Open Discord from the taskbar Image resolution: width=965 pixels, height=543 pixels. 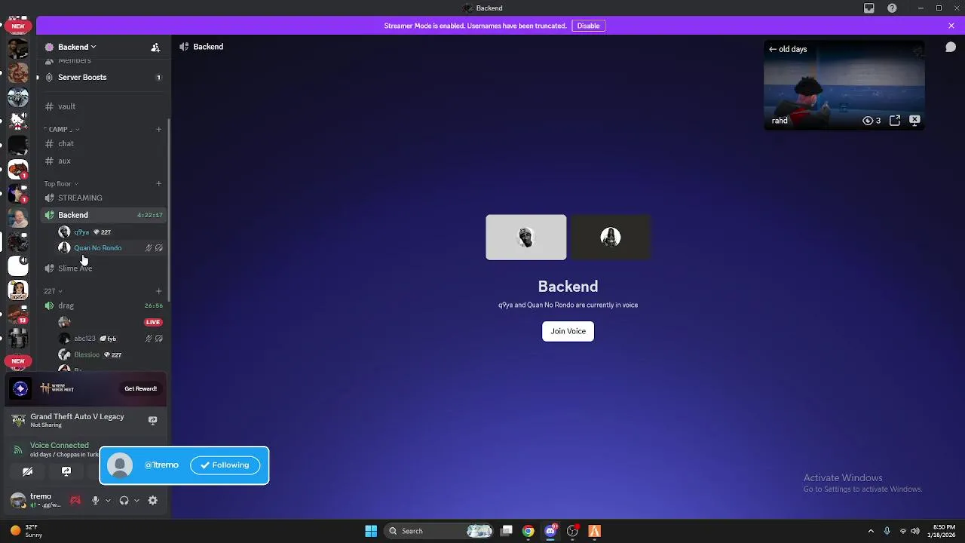coord(551,531)
